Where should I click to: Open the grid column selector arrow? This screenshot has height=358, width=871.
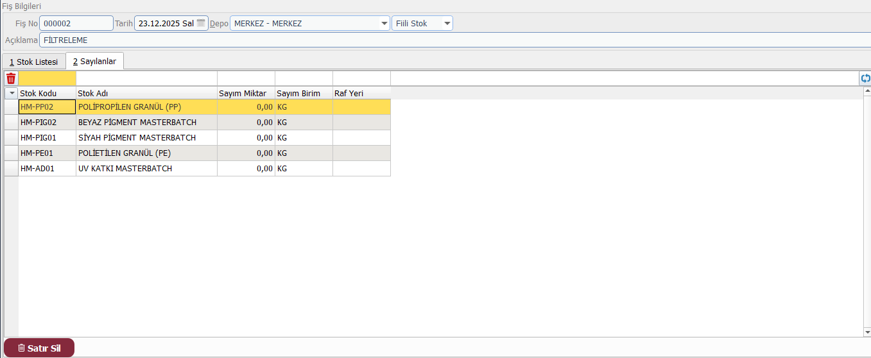[x=11, y=93]
